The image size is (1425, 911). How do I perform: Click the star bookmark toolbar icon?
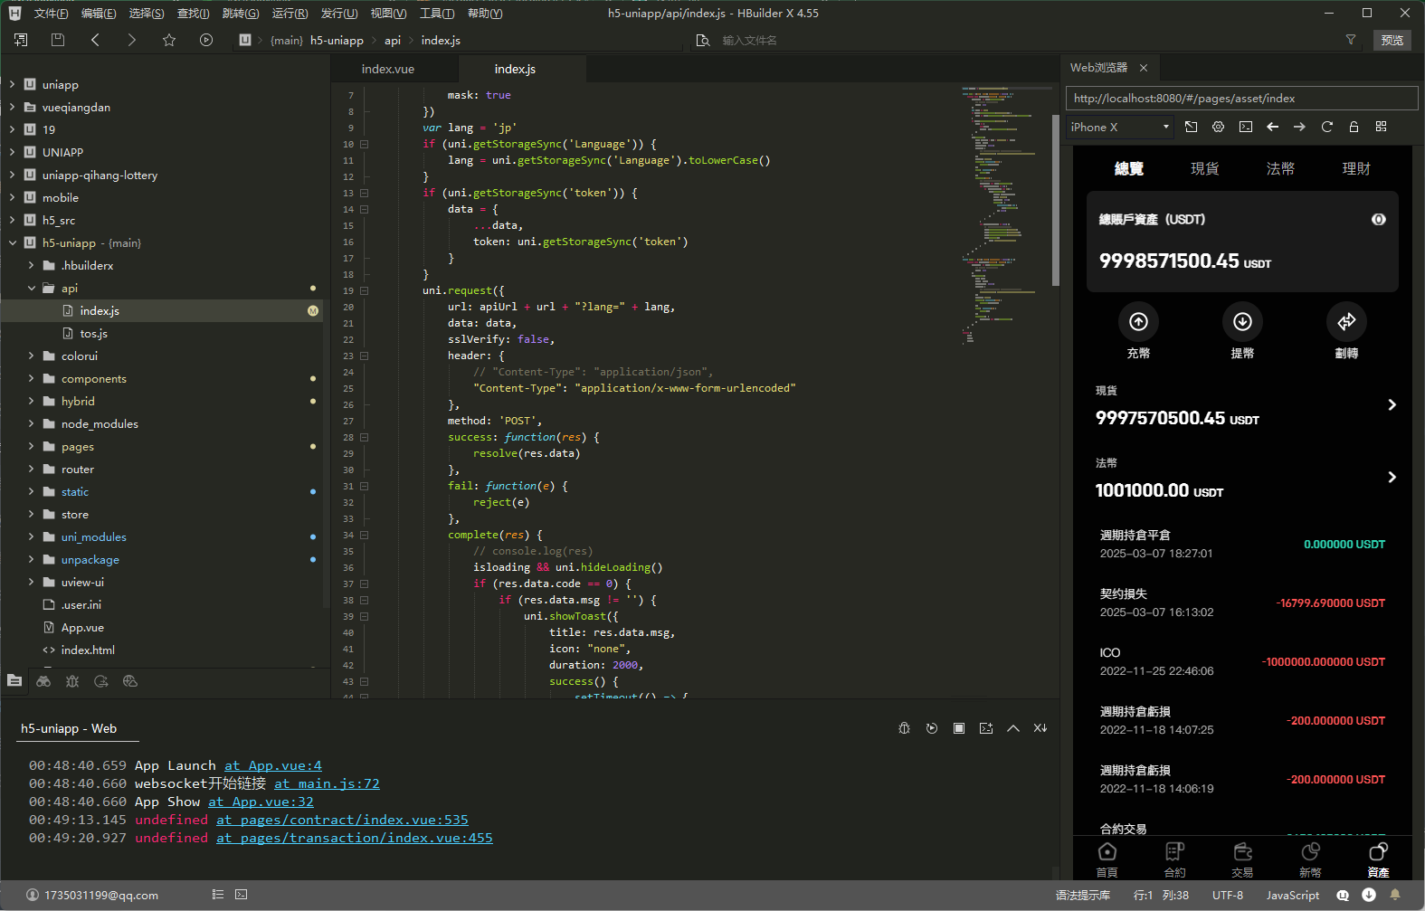click(169, 40)
